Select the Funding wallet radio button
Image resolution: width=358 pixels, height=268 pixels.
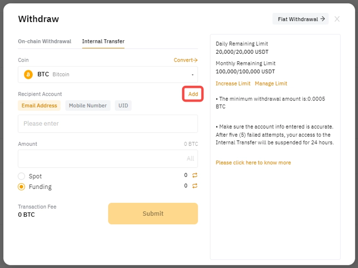pos(21,187)
